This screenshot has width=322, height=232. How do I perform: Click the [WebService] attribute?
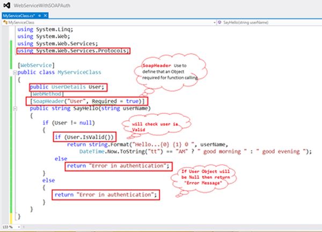click(36, 65)
